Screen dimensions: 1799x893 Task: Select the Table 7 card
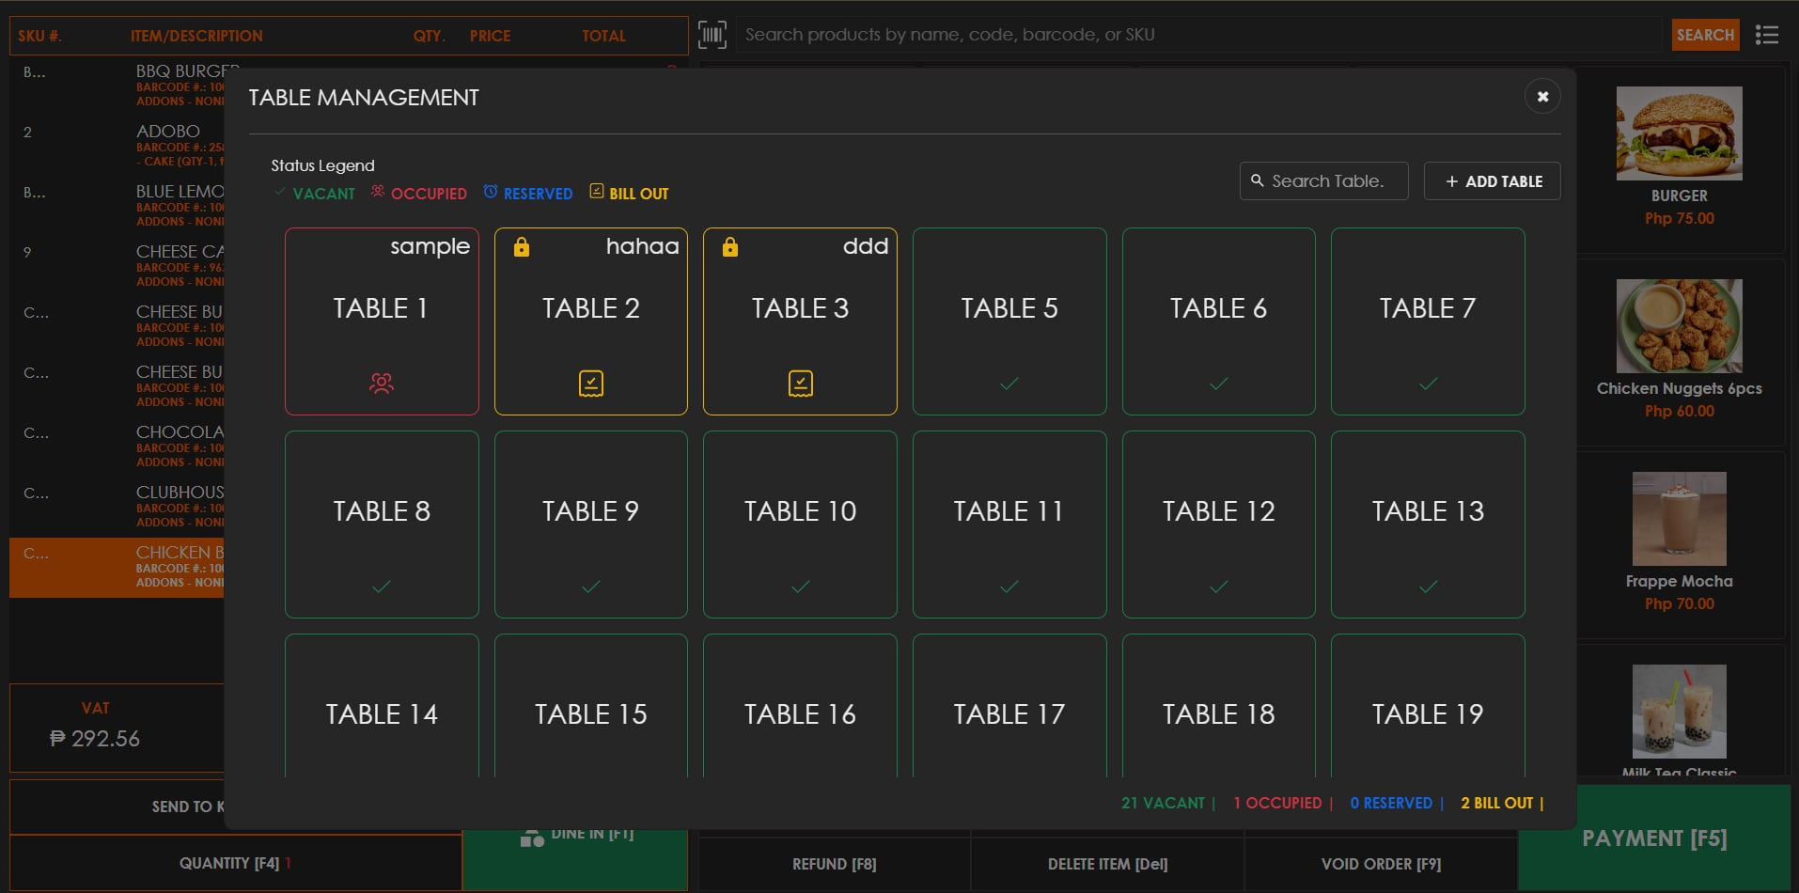click(1427, 322)
